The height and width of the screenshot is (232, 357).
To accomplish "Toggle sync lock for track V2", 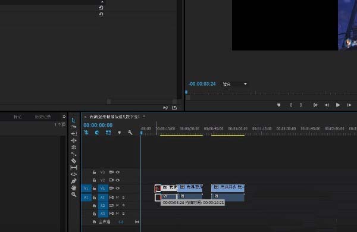I will coord(111,180).
